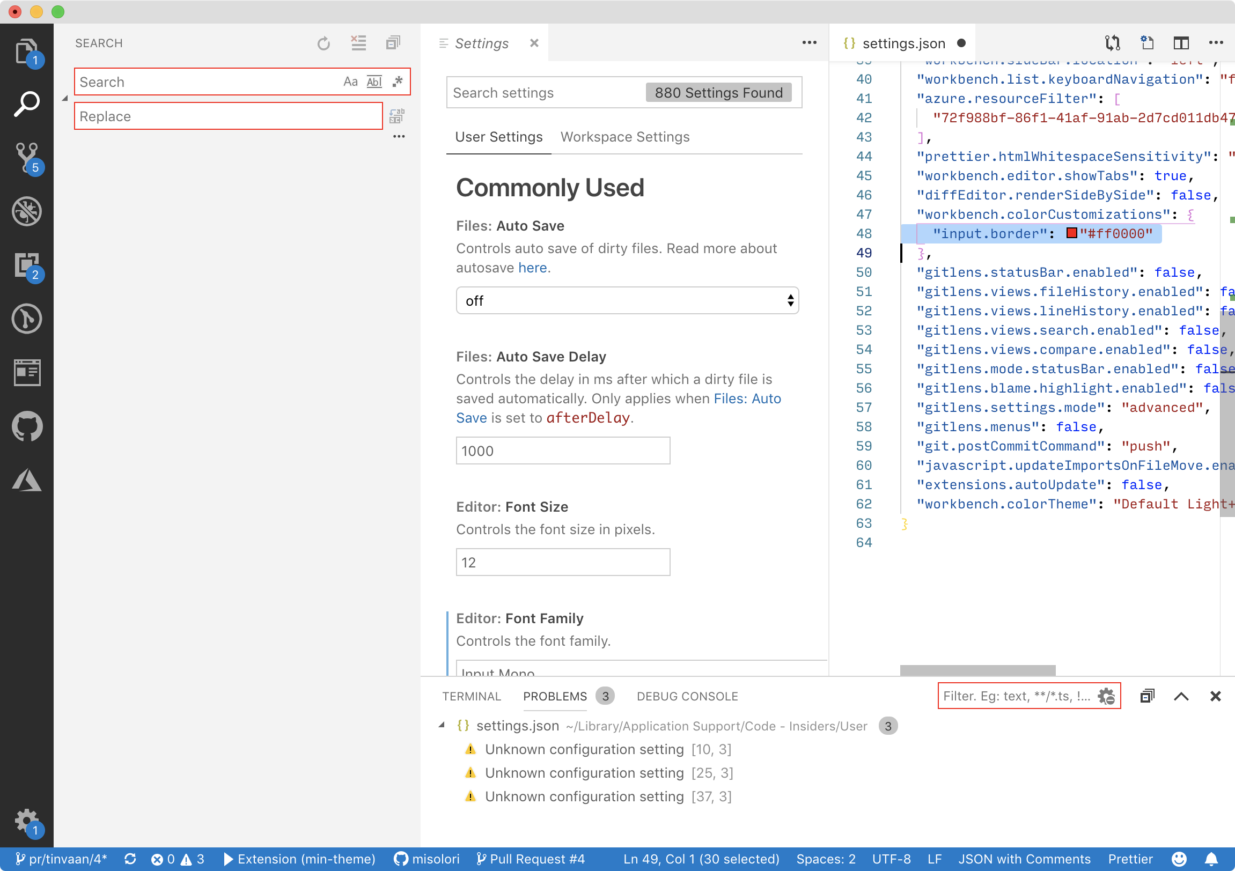Viewport: 1235px width, 871px height.
Task: Refresh the search results
Action: coord(324,43)
